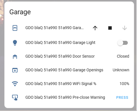Viewport: 137px width, 111px height.
Task: Click the Unknown state value
Action: pos(121,70)
